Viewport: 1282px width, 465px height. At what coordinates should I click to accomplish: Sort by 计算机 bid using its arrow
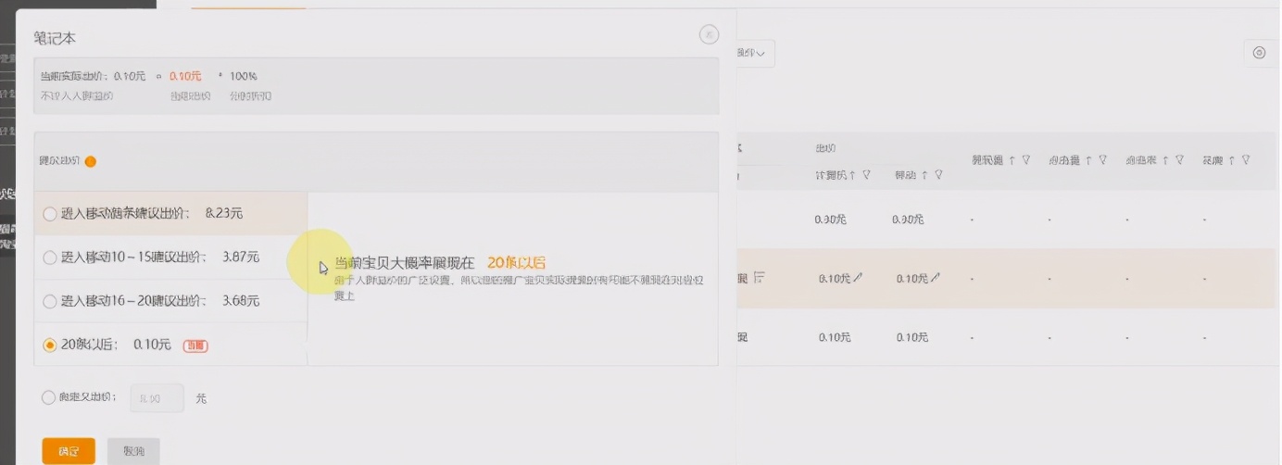(x=852, y=175)
